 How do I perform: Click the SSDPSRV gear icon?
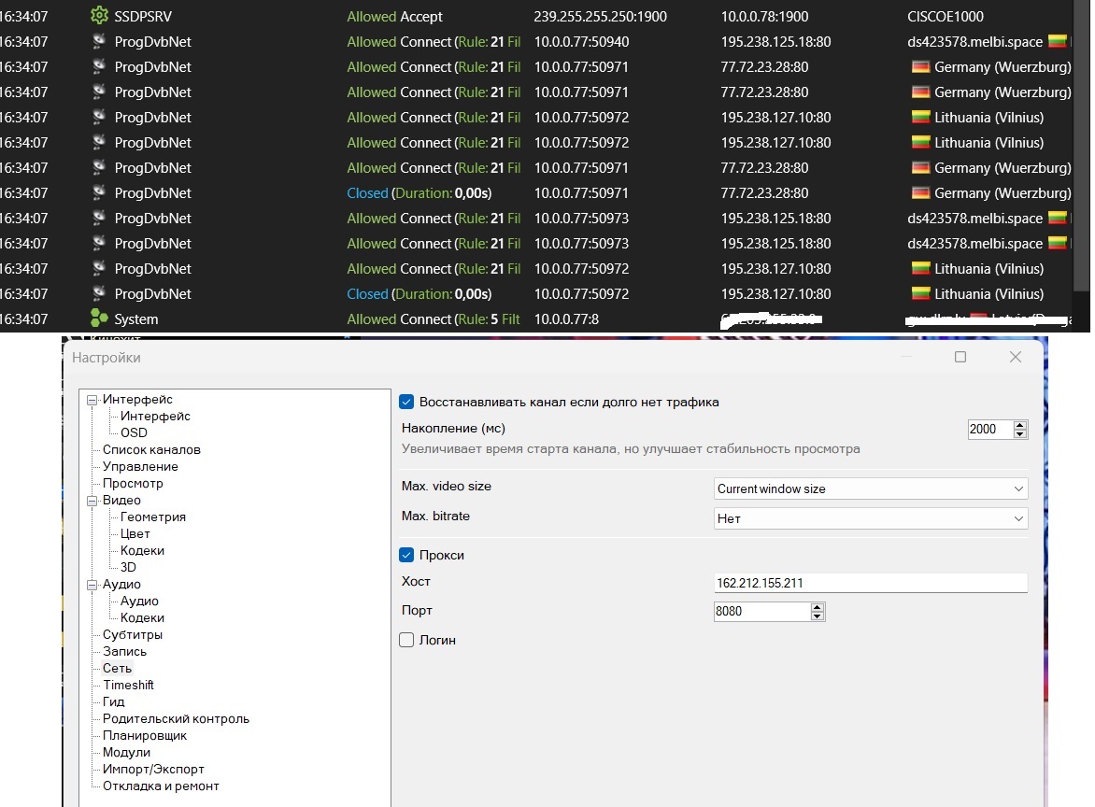pos(99,16)
